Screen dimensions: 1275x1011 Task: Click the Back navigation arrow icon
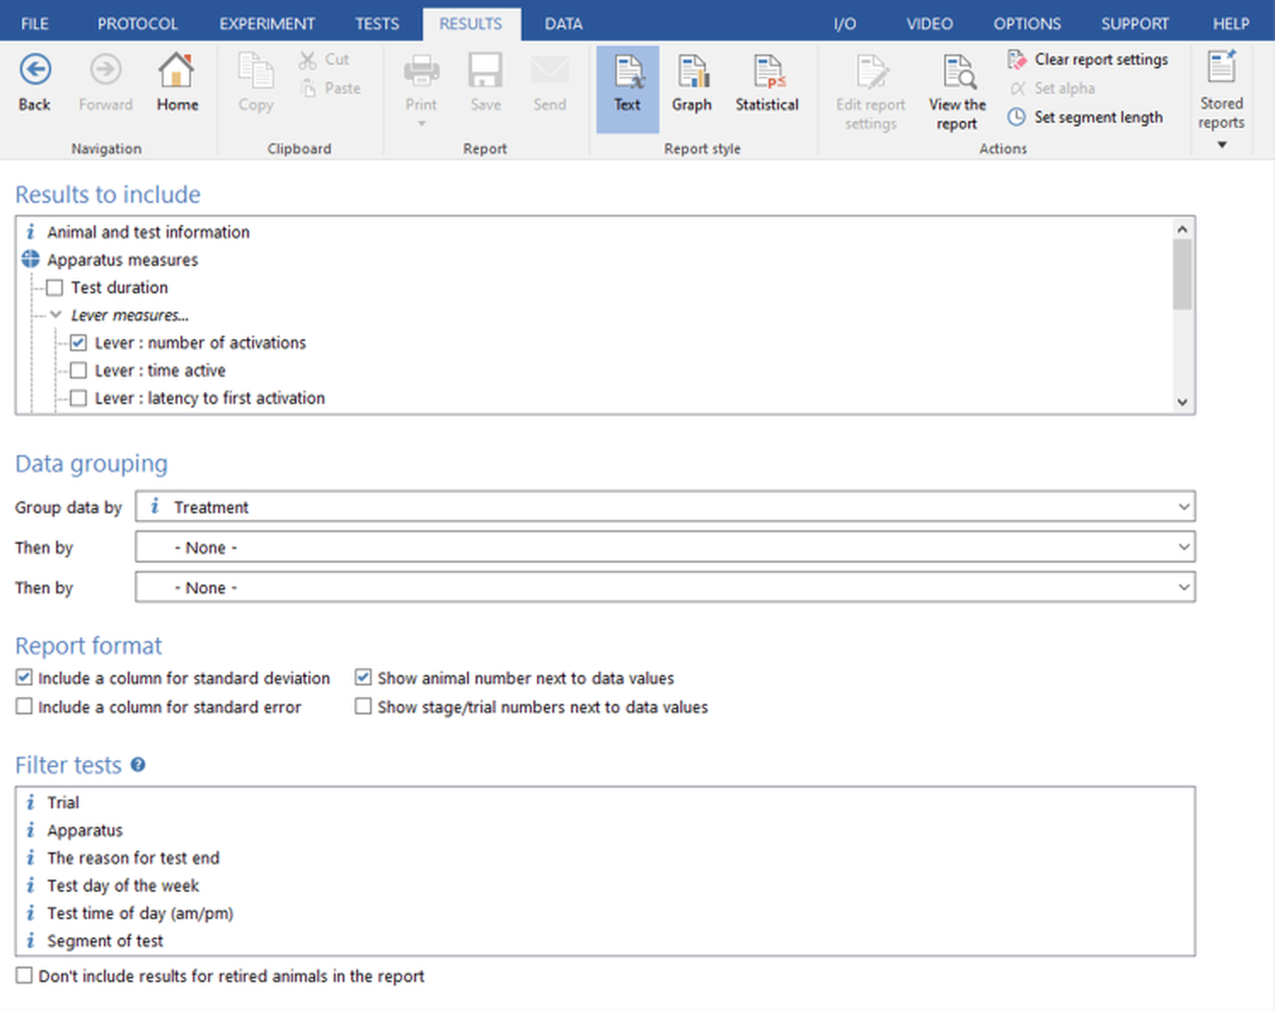click(x=35, y=70)
